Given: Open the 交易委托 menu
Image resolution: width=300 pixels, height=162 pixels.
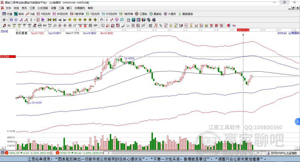Looking at the screenshot, I should click(80, 8).
